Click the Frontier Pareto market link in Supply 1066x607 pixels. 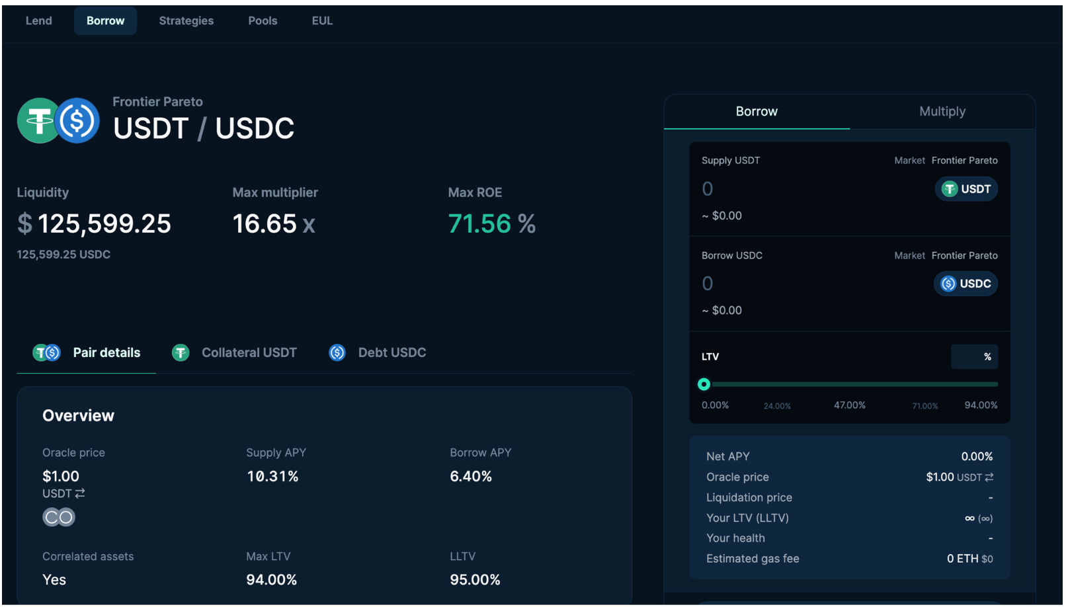coord(964,161)
